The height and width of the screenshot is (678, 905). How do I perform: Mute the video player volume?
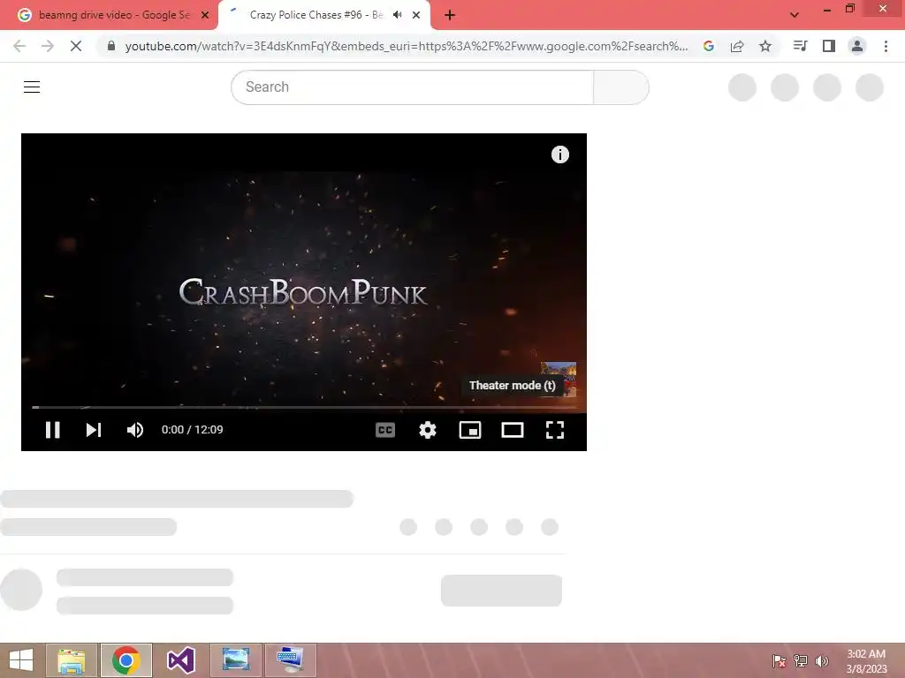coord(135,430)
